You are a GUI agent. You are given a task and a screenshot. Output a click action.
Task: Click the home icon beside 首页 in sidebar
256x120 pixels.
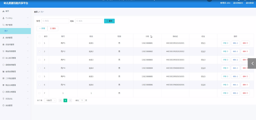pos(3,11)
